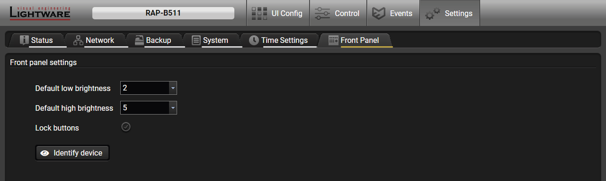Click the Status info icon
This screenshot has height=181, width=606.
pyautogui.click(x=25, y=40)
